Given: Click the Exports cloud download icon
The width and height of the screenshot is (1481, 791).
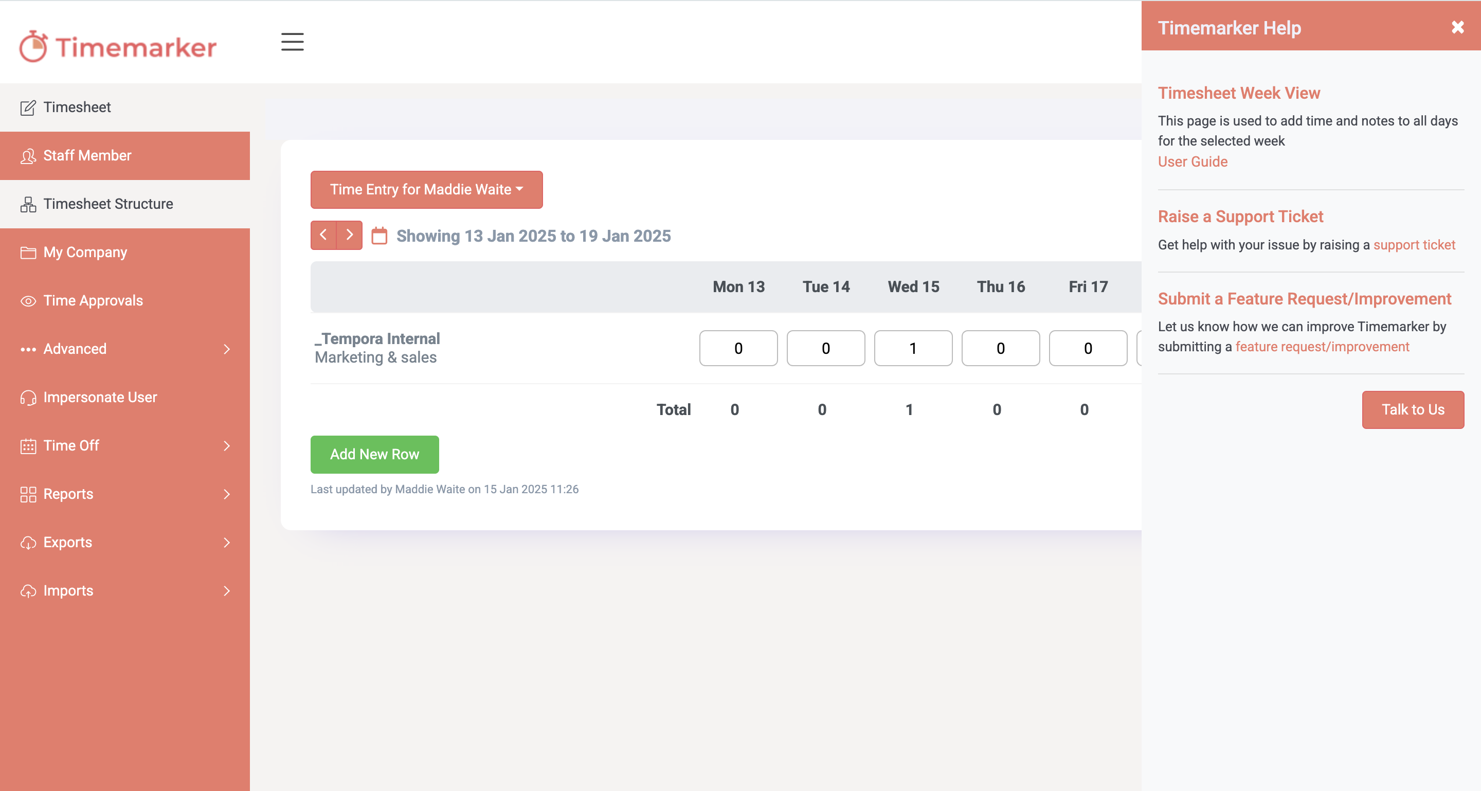Looking at the screenshot, I should 28,542.
